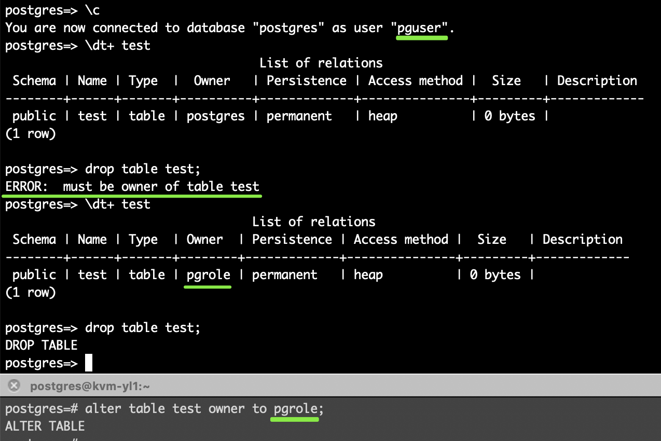Click the "DROP TABLE" result line
The height and width of the screenshot is (441, 661).
(x=42, y=345)
